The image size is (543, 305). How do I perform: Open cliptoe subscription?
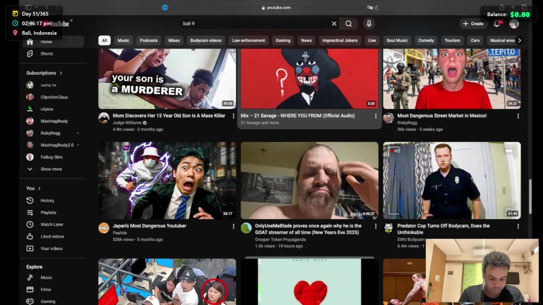pyautogui.click(x=47, y=109)
